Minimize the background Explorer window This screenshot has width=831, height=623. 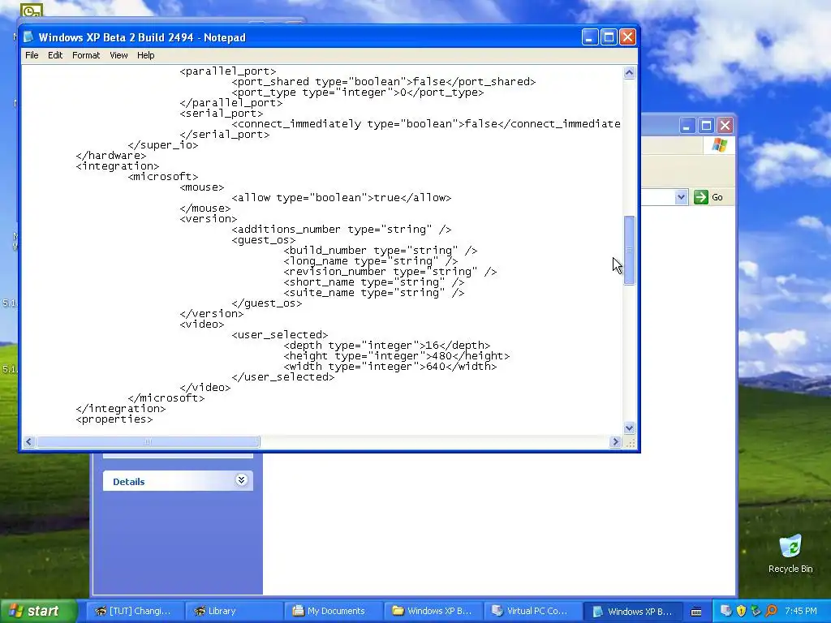[x=687, y=126]
